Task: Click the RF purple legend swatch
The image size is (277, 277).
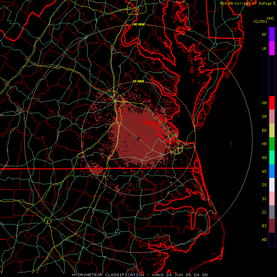Action: 272,34
